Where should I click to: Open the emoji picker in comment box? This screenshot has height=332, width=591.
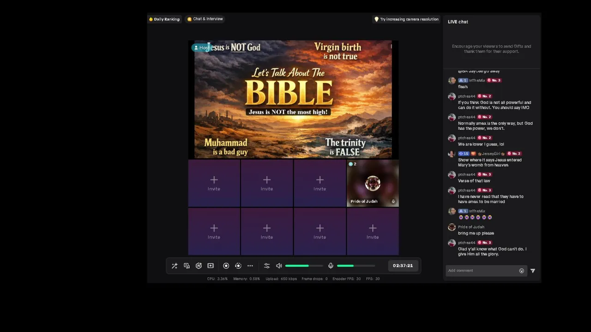(522, 271)
